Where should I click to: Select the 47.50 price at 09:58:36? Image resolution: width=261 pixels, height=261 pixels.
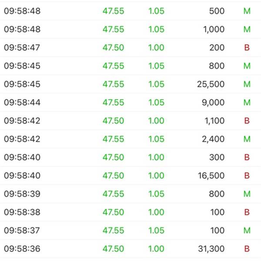(113, 249)
